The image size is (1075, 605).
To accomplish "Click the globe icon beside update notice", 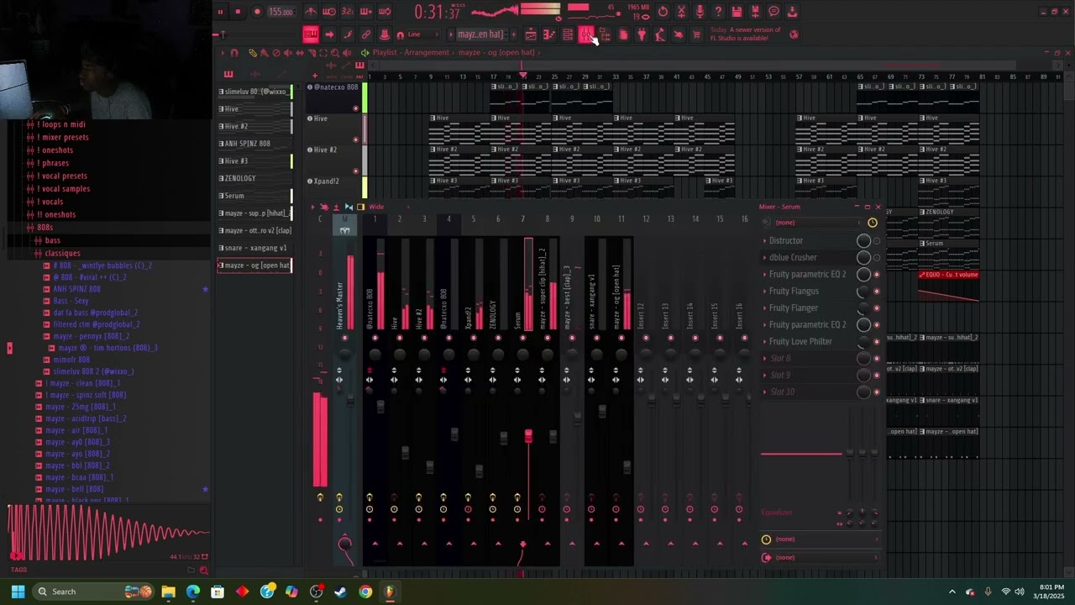I will point(794,34).
